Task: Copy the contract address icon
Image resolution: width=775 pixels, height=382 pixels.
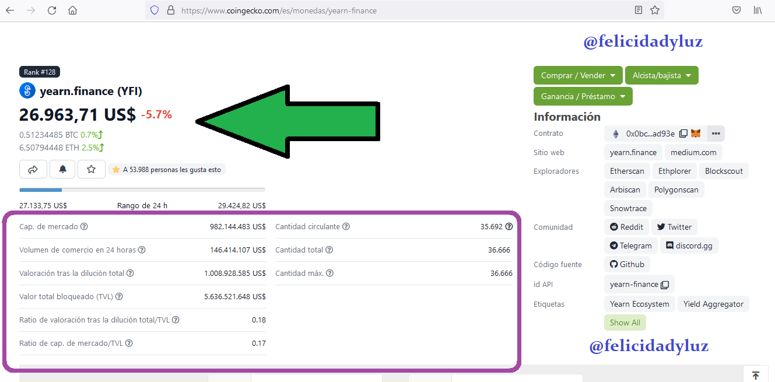Action: click(683, 134)
